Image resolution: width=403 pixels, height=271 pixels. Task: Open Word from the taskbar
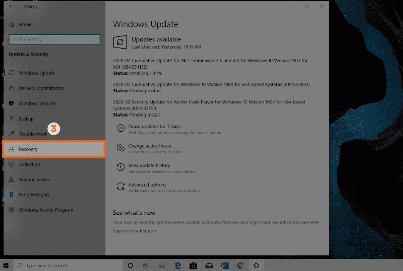point(225,265)
